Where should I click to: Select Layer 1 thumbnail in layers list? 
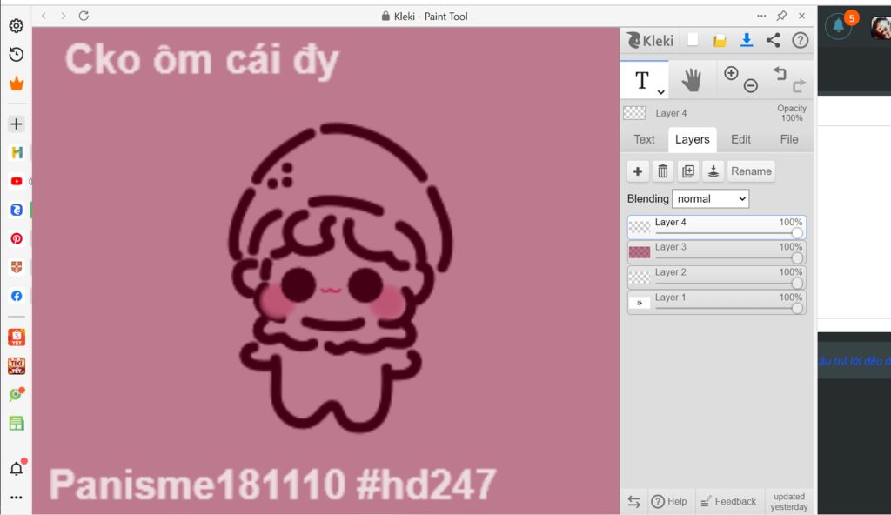[640, 303]
